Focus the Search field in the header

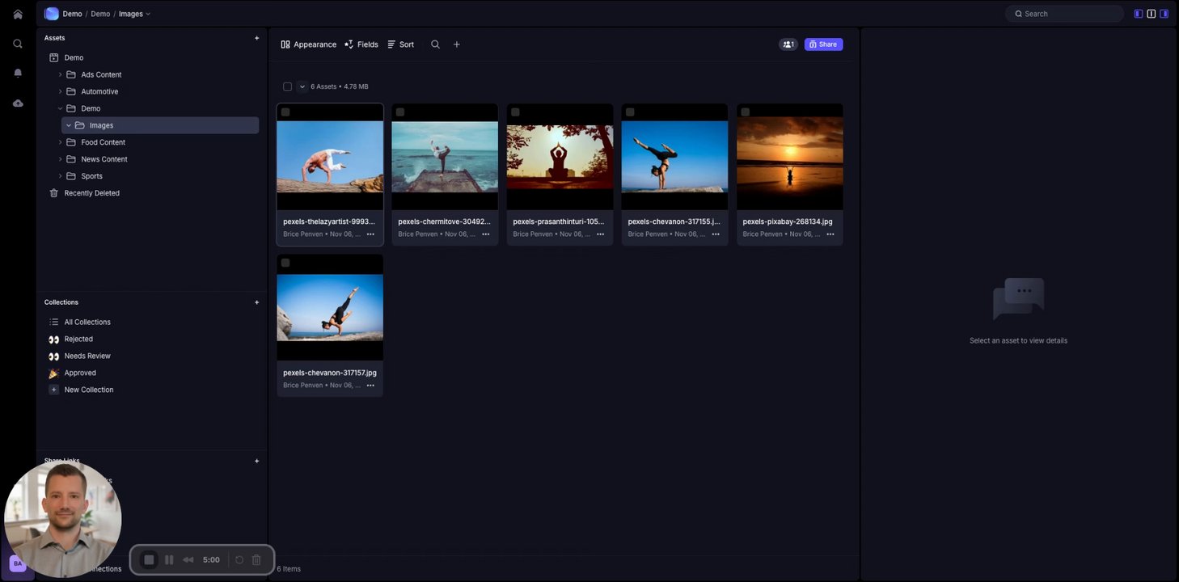tap(1065, 14)
